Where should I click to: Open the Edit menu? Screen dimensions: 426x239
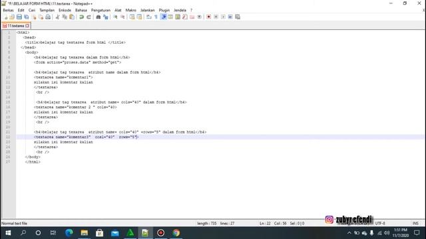tap(21, 10)
